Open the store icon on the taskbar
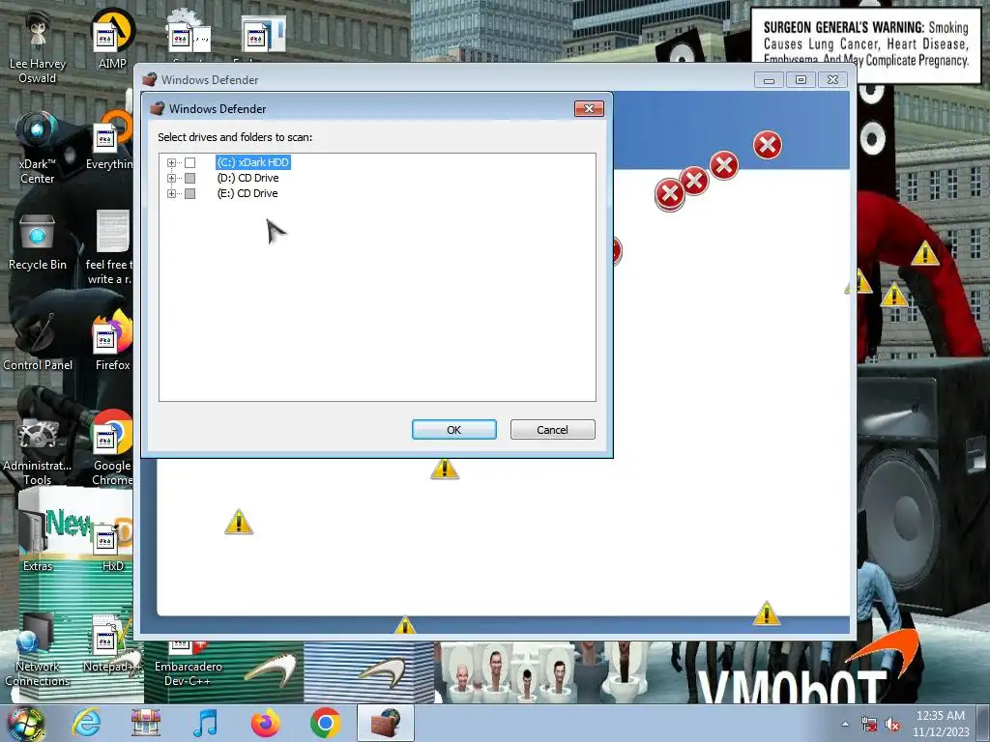This screenshot has width=990, height=742. (x=146, y=723)
